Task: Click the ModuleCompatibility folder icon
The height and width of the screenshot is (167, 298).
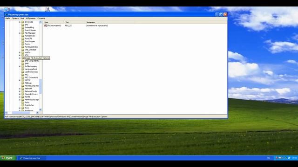Action: tap(23, 86)
